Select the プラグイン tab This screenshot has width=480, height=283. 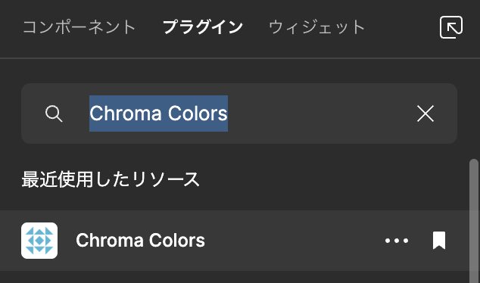coord(203,27)
